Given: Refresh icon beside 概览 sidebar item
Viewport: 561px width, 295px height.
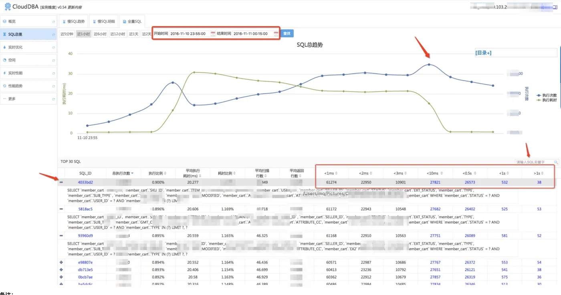Looking at the screenshot, I should [x=54, y=22].
